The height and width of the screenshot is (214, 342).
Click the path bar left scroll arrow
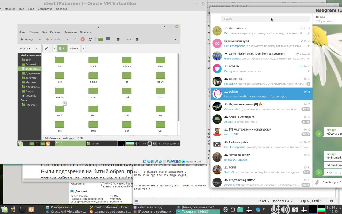click(55, 48)
